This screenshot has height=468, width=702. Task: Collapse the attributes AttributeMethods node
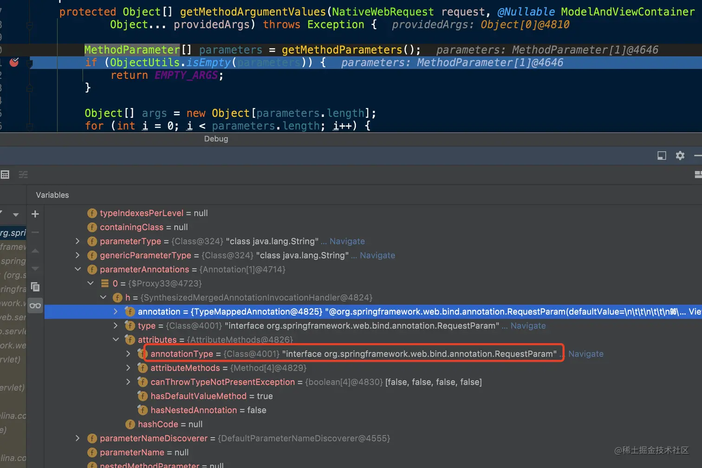(x=116, y=340)
